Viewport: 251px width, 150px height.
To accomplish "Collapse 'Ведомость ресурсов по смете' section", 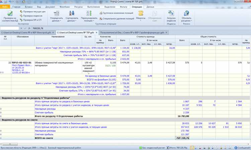I will [1, 119].
